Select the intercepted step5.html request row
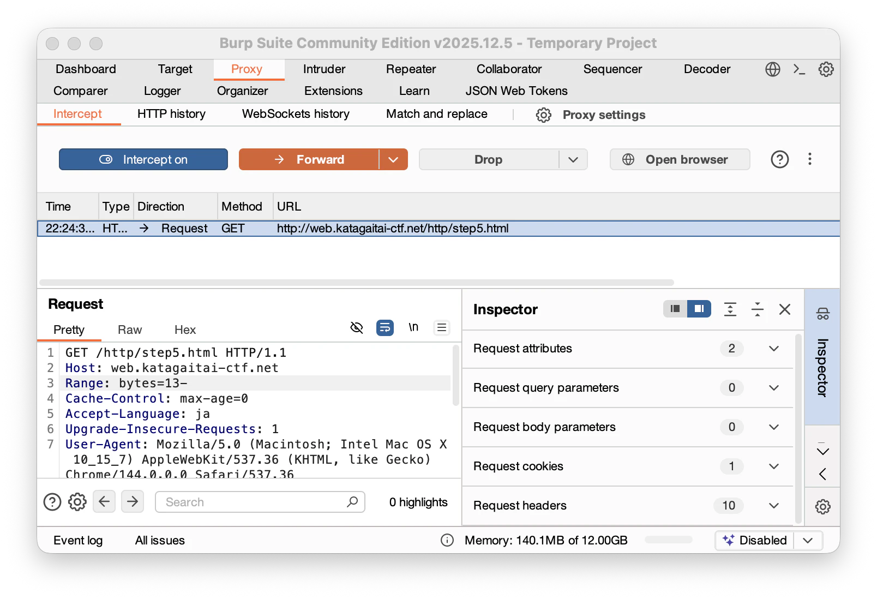Screen dimensions: 877x599 point(438,229)
